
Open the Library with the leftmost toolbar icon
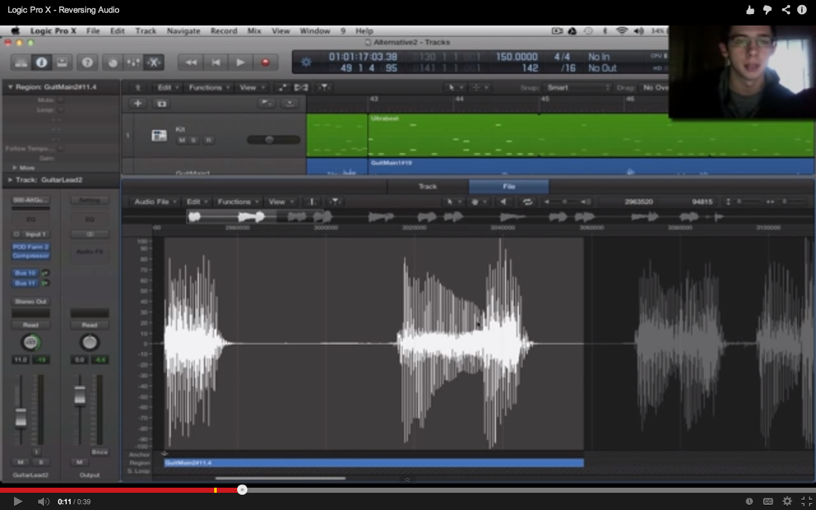coord(21,62)
